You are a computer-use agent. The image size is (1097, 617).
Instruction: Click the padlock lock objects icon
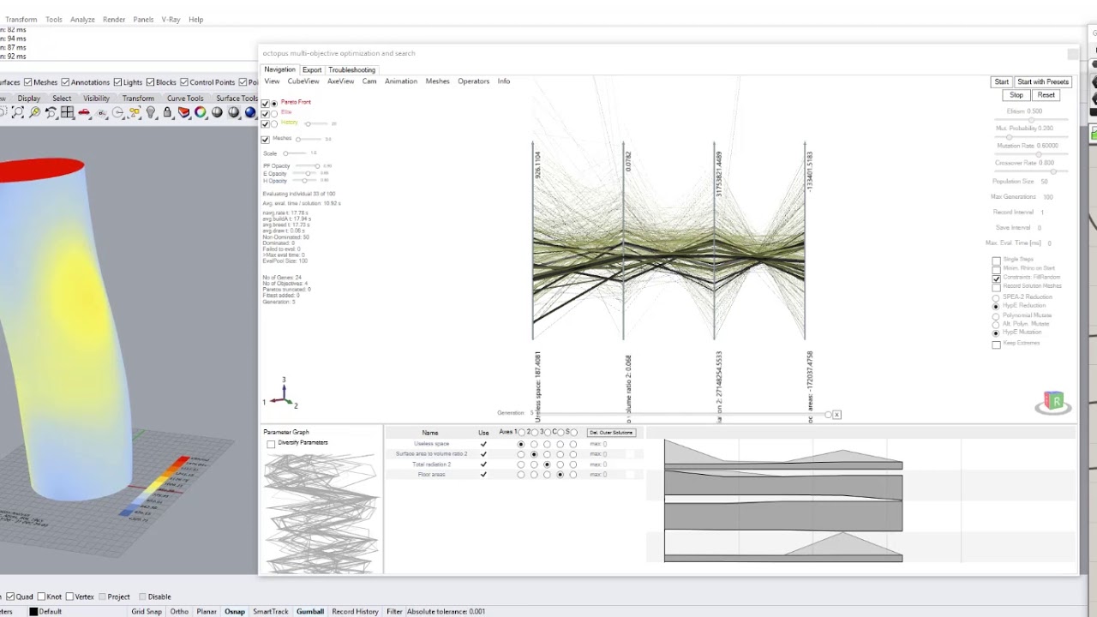167,112
